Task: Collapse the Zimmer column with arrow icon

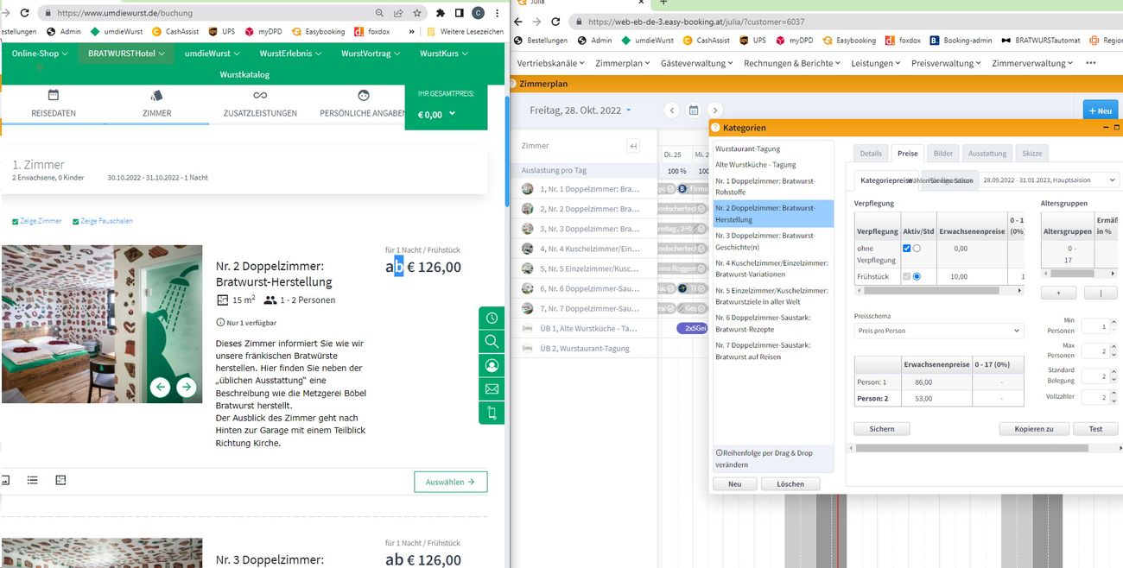Action: coord(633,146)
